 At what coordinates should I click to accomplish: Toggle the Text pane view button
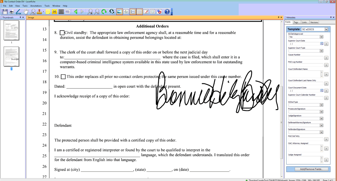(x=126, y=12)
